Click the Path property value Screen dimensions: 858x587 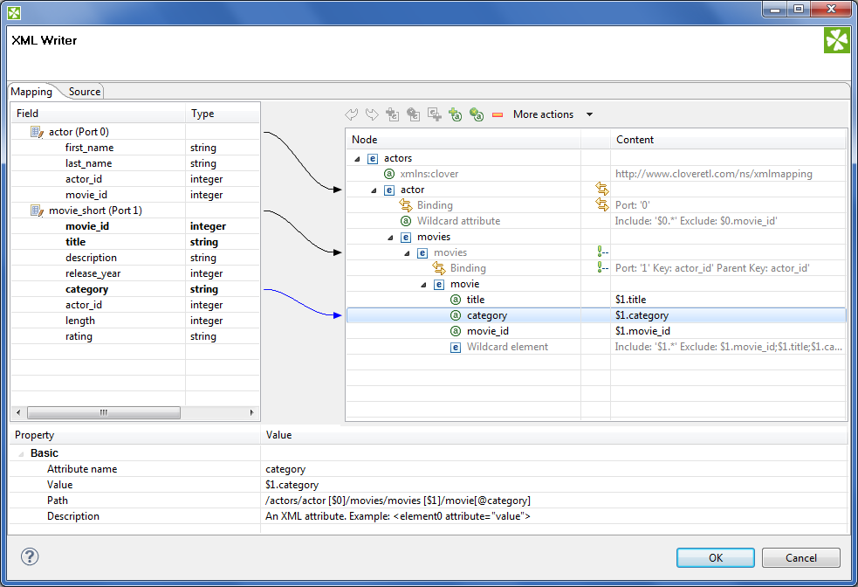pos(398,501)
